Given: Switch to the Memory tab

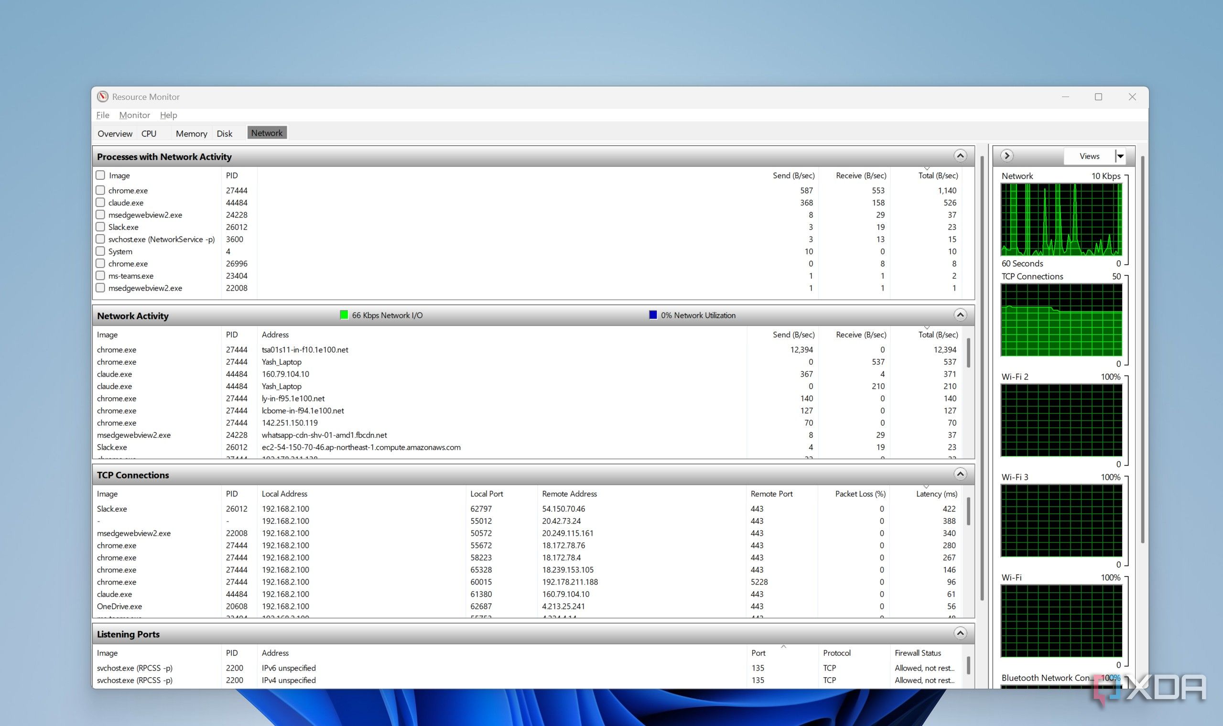Looking at the screenshot, I should [x=191, y=133].
